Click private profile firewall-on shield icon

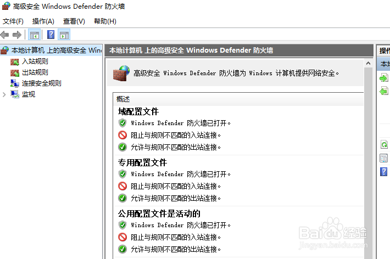(122, 174)
